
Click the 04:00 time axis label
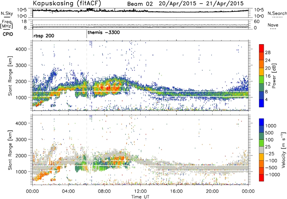[x=69, y=191]
